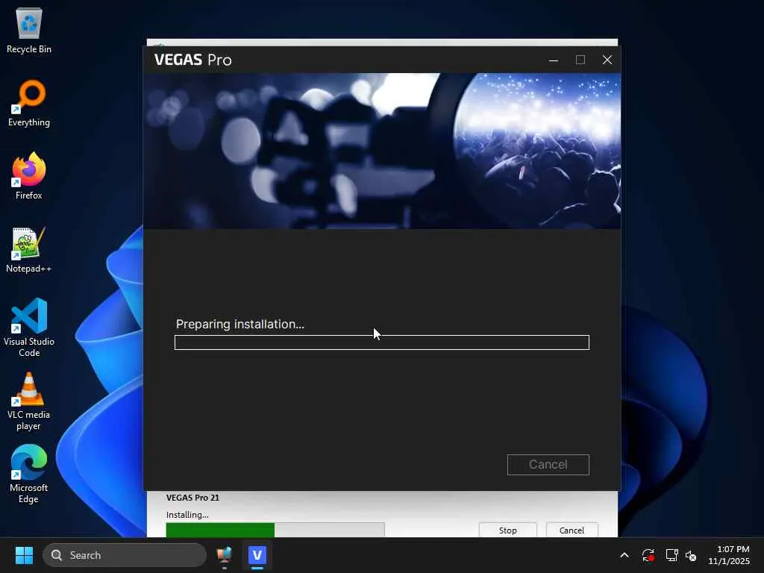Click the 'Installing...' label in background window
This screenshot has height=573, width=764.
click(187, 515)
